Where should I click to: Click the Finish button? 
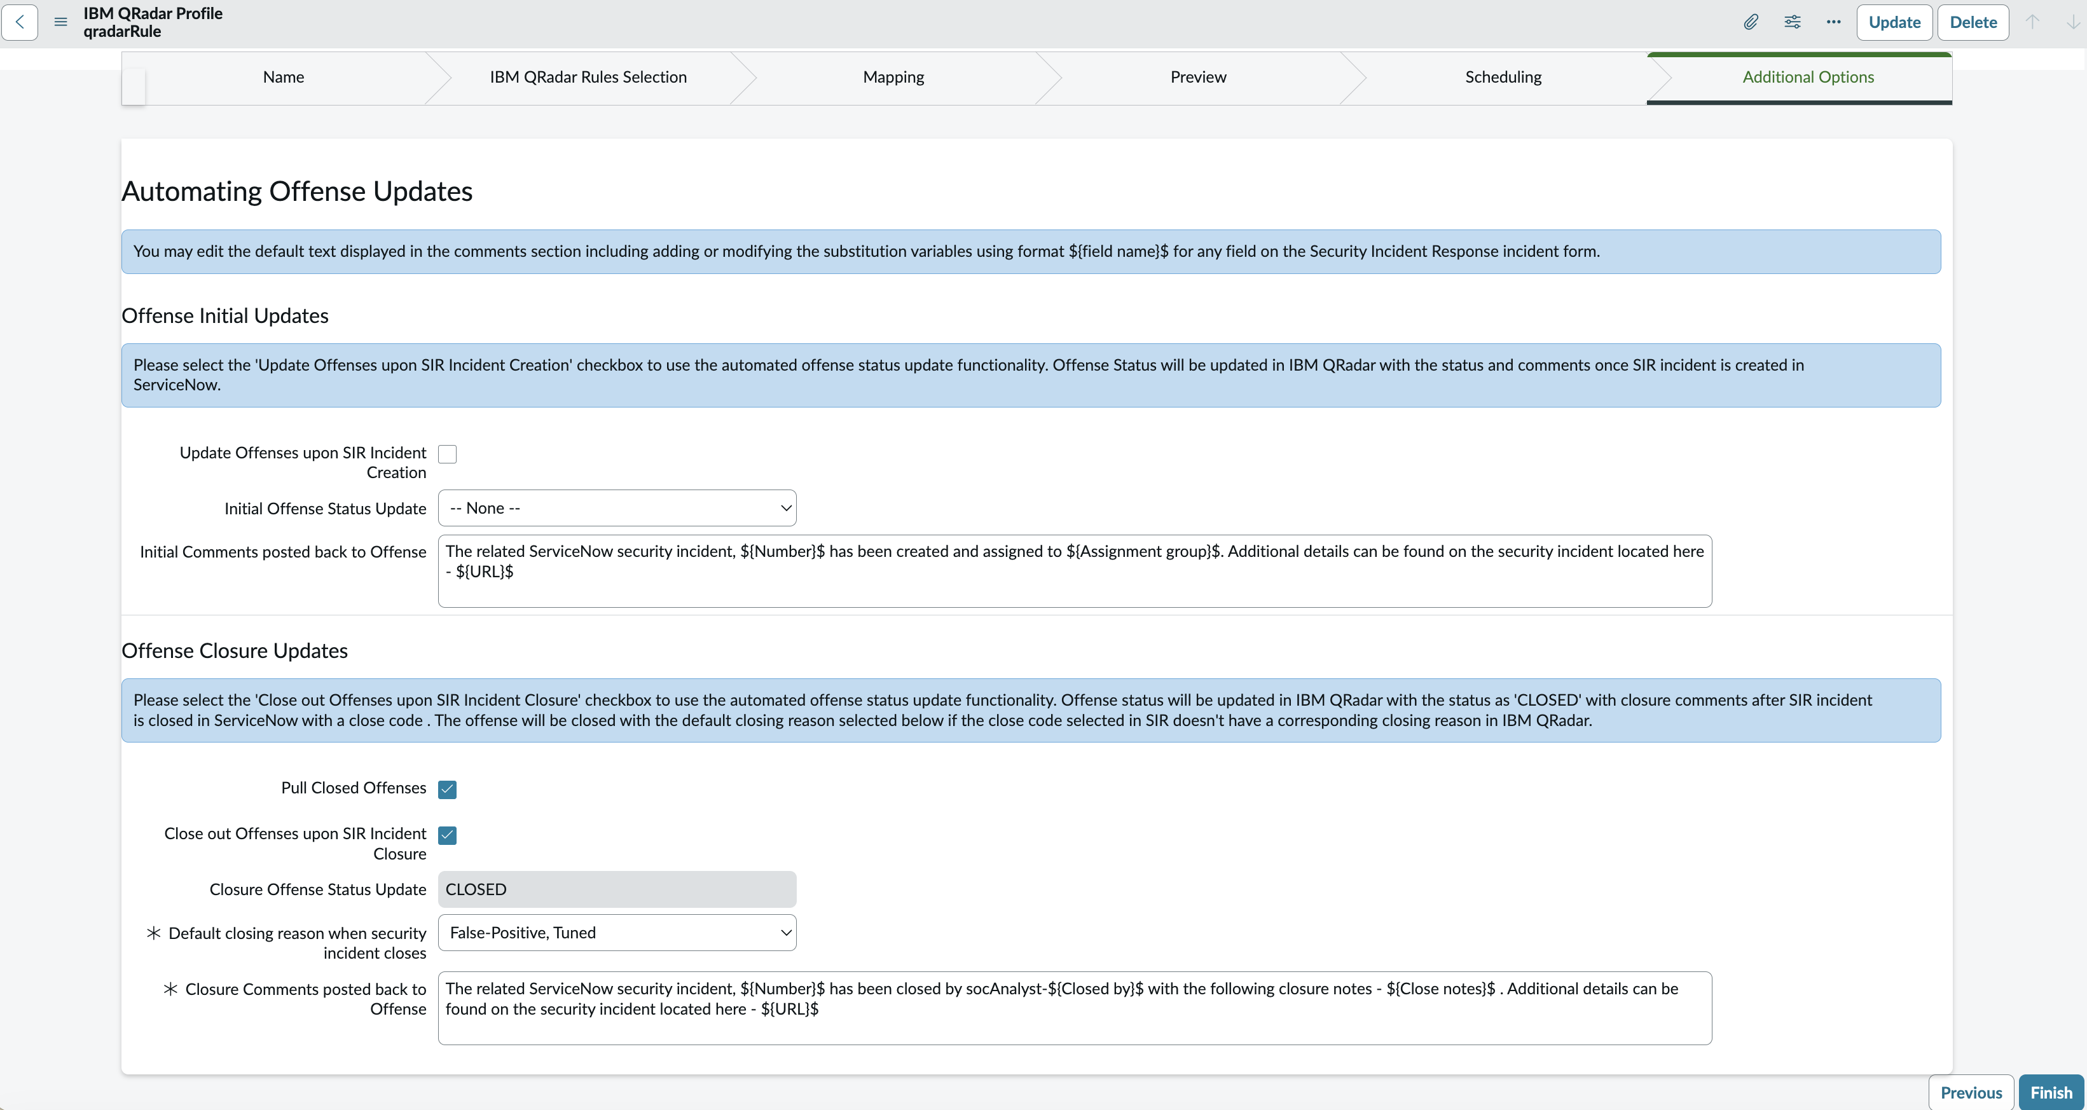click(x=2051, y=1092)
